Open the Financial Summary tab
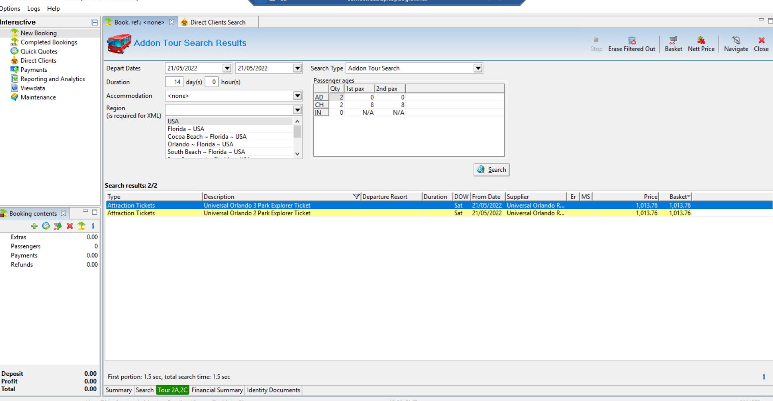The image size is (773, 401). [x=217, y=390]
